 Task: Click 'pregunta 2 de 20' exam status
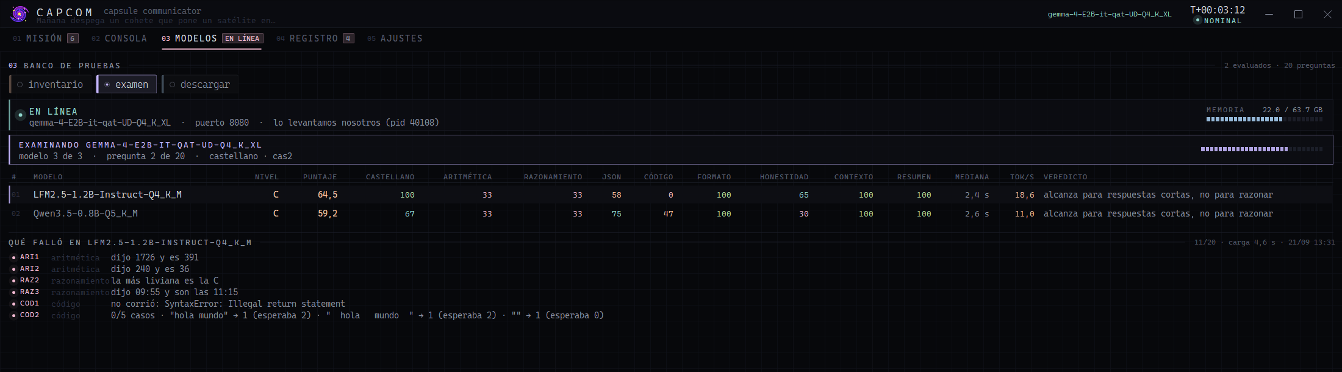pos(146,156)
